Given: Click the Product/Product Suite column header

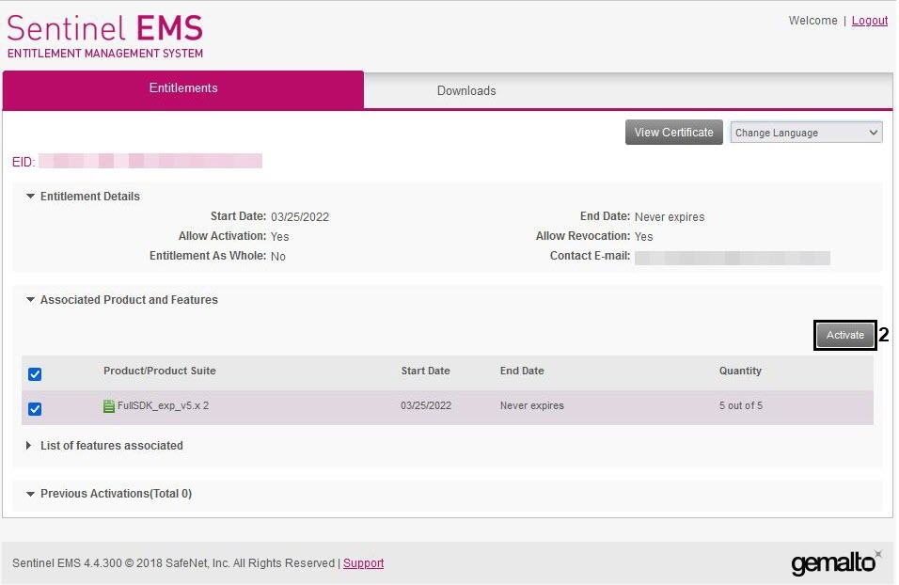Looking at the screenshot, I should click(159, 372).
